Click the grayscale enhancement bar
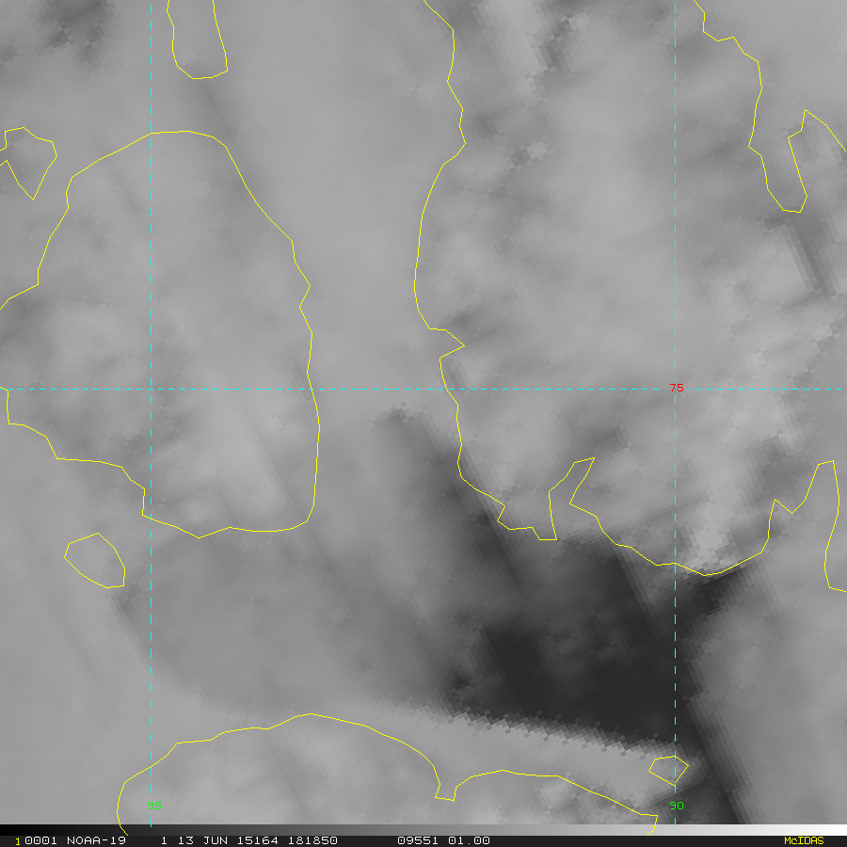This screenshot has width=847, height=847. click(423, 829)
